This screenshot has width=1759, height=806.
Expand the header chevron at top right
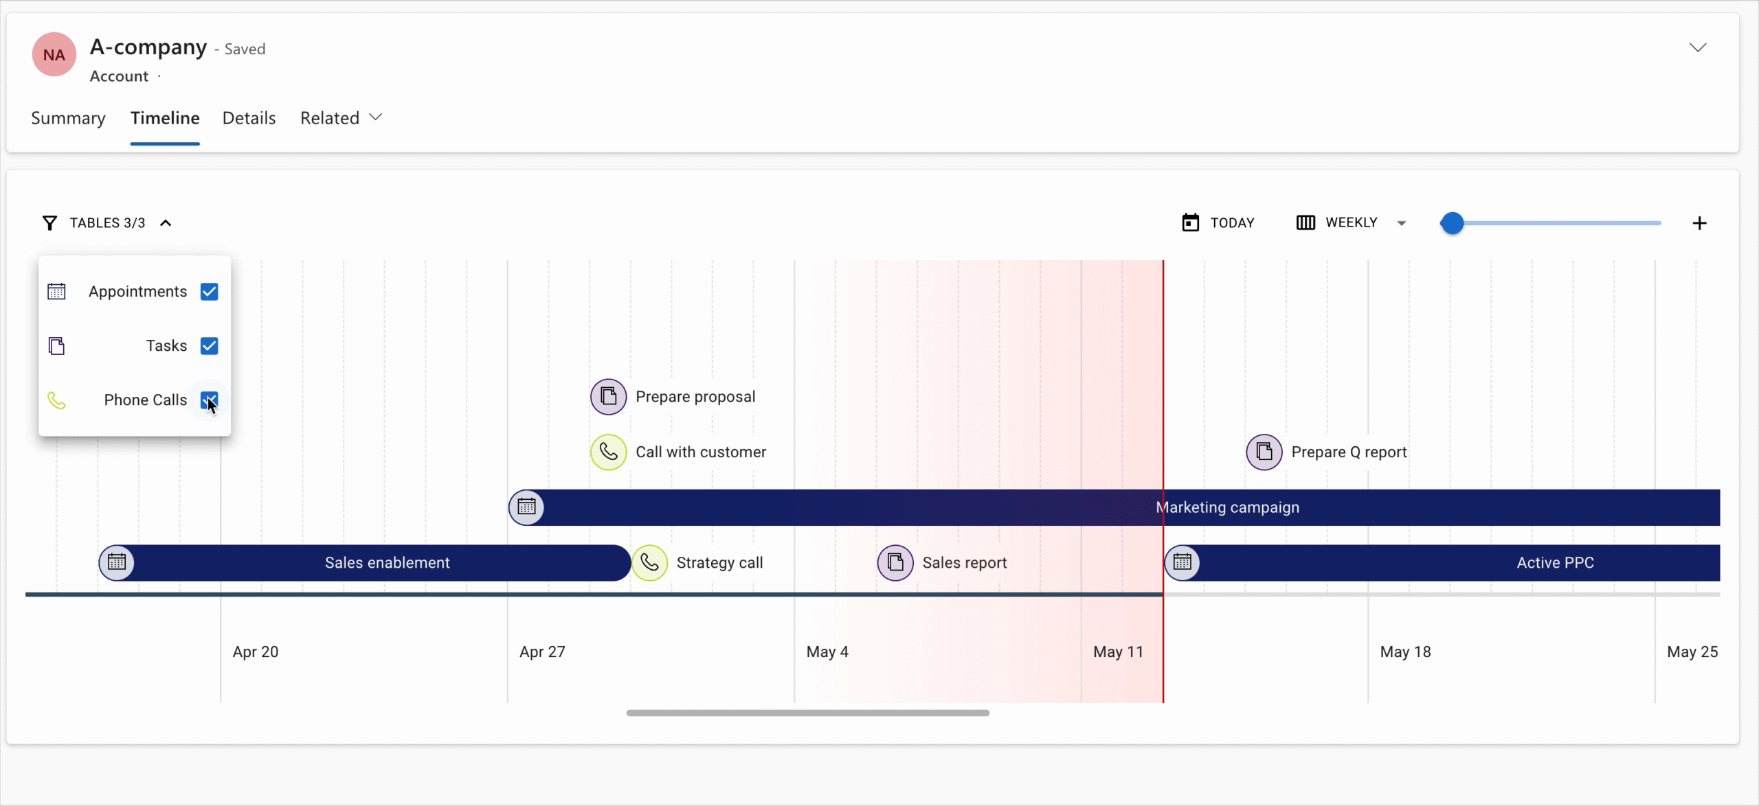[1698, 47]
